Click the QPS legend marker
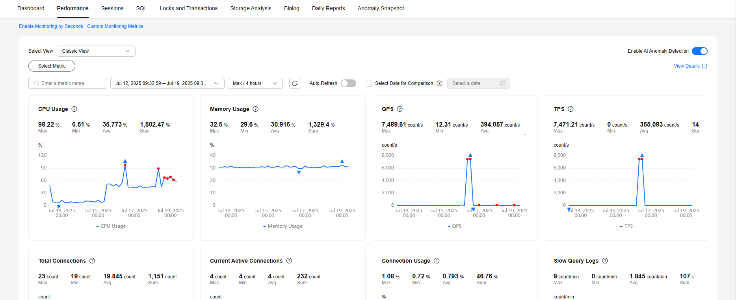This screenshot has height=300, width=736. pyautogui.click(x=449, y=226)
